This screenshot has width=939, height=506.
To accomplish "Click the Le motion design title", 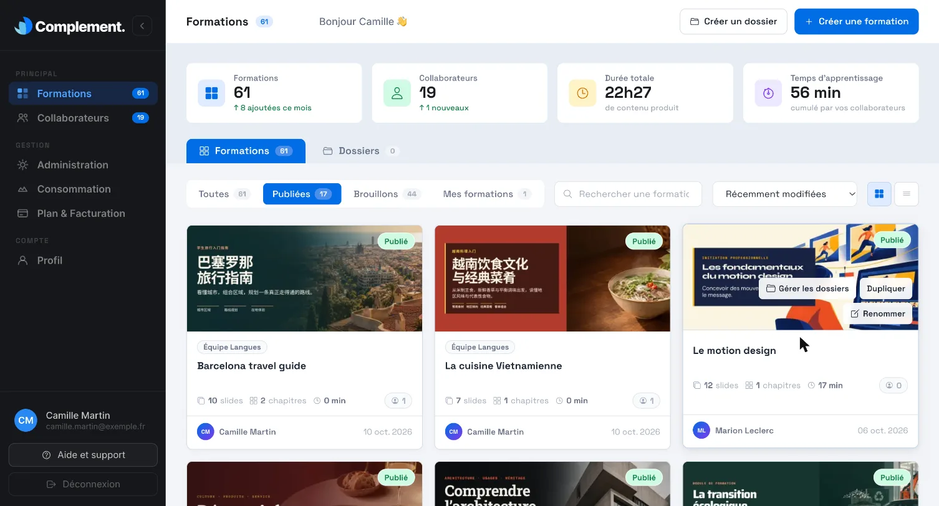I will (734, 351).
